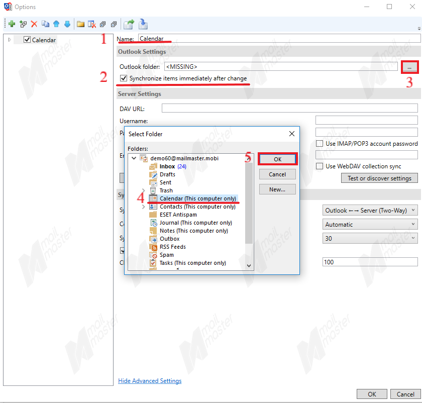
Task: Click the export profiles icon with green arrow
Action: (129, 24)
